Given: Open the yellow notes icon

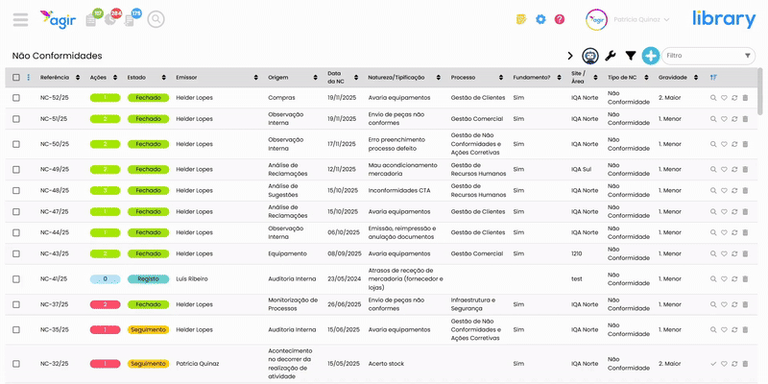Looking at the screenshot, I should (x=521, y=19).
